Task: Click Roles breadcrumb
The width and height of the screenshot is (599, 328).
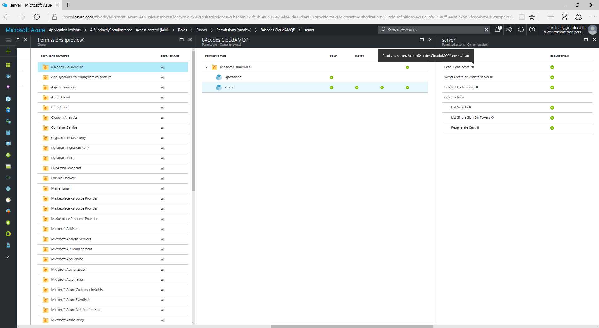Action: pos(183,30)
